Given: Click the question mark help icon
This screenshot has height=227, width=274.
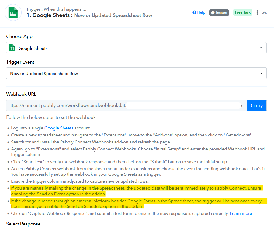Looking at the screenshot, I should (x=194, y=12).
